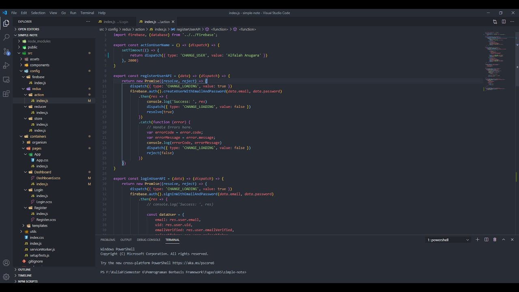Collapse the firebase folder
The width and height of the screenshot is (519, 292).
coord(38,77)
